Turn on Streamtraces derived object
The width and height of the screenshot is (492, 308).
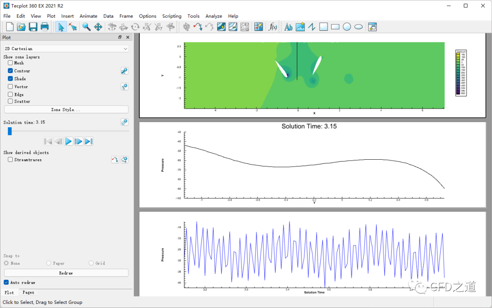coord(10,160)
